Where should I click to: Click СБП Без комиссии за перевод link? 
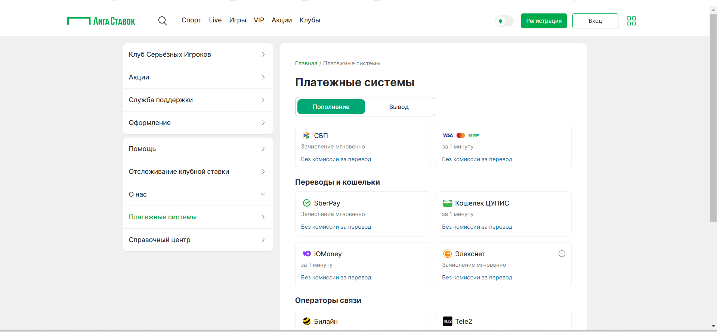point(336,159)
